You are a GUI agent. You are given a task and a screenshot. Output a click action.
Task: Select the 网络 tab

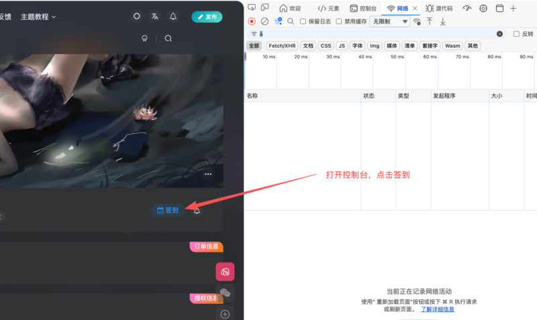pyautogui.click(x=397, y=8)
